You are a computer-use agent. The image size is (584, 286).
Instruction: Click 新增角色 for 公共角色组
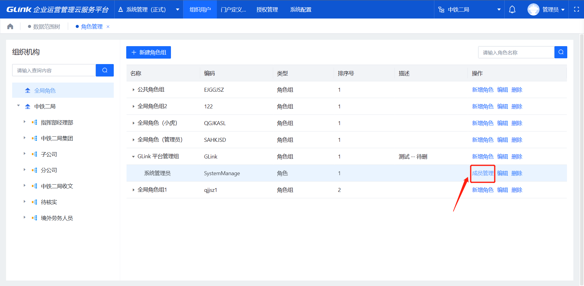point(483,90)
